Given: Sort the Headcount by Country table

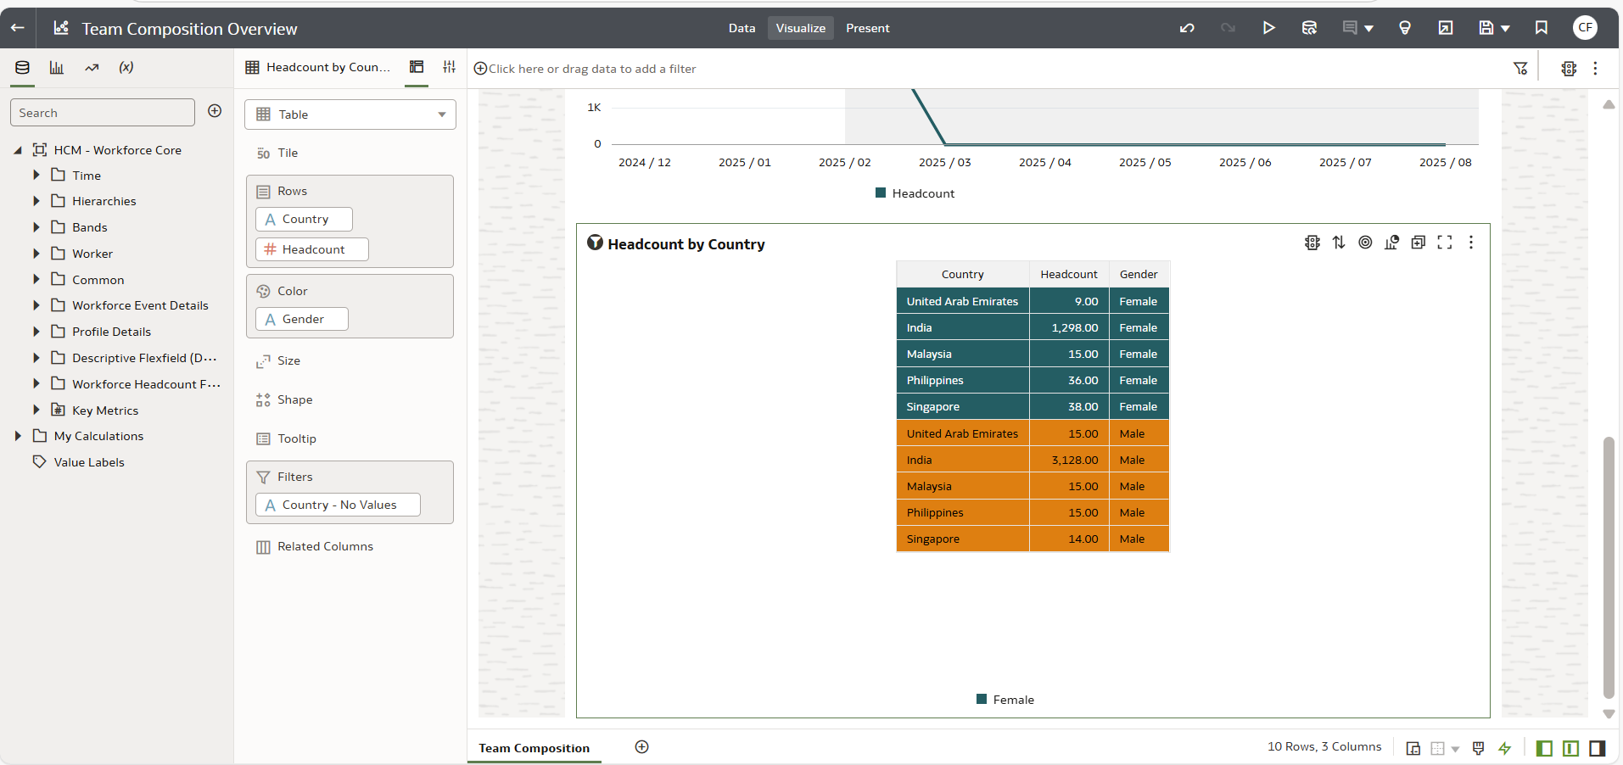Looking at the screenshot, I should 1339,243.
